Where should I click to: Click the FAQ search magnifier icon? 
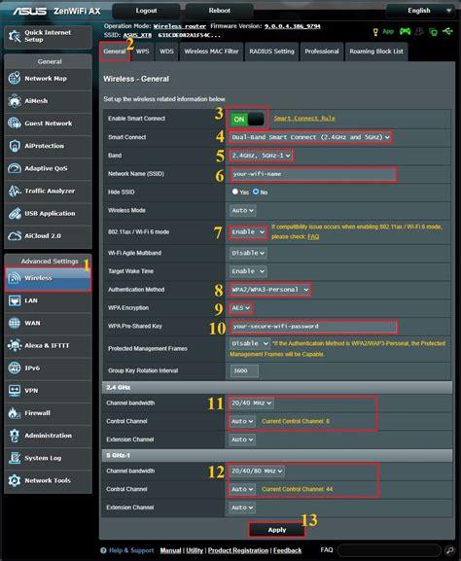(449, 550)
